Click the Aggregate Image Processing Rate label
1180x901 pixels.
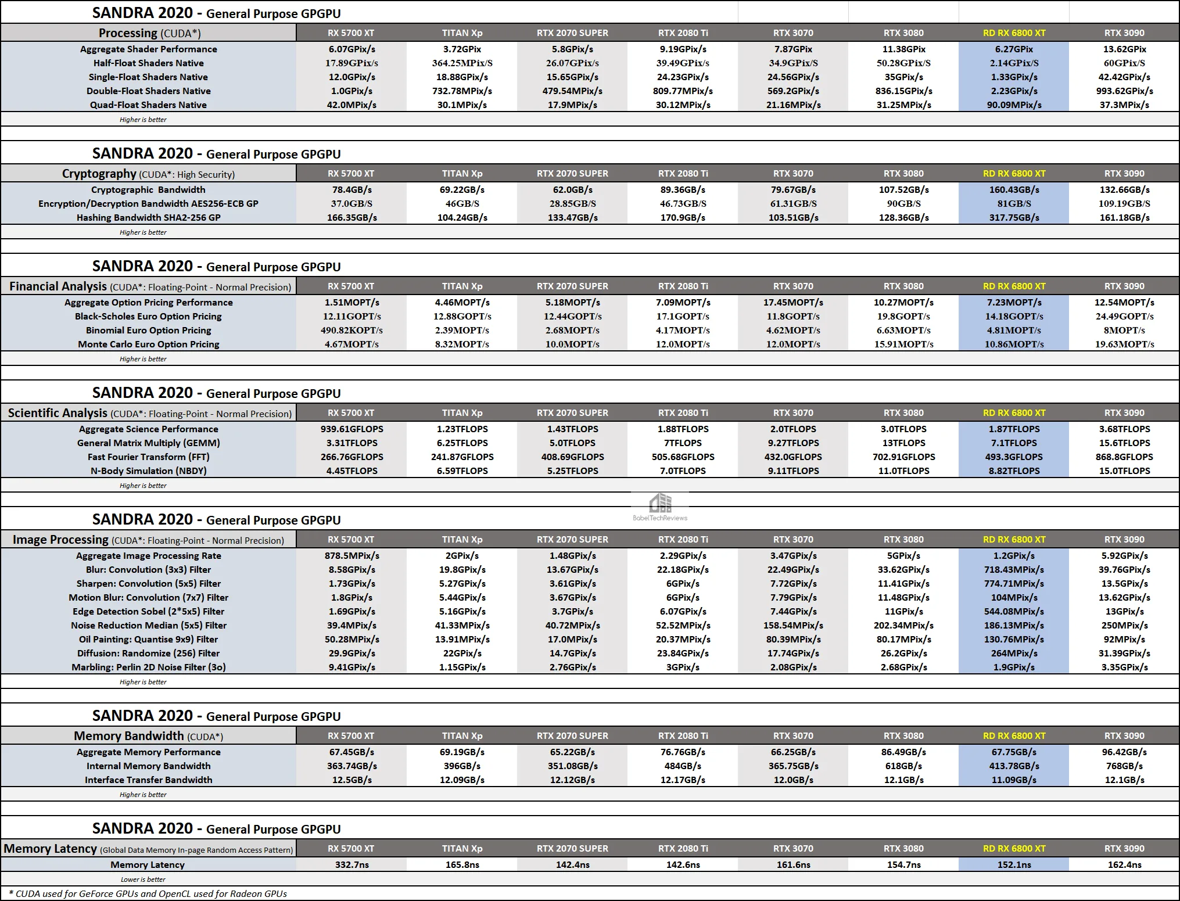[149, 556]
